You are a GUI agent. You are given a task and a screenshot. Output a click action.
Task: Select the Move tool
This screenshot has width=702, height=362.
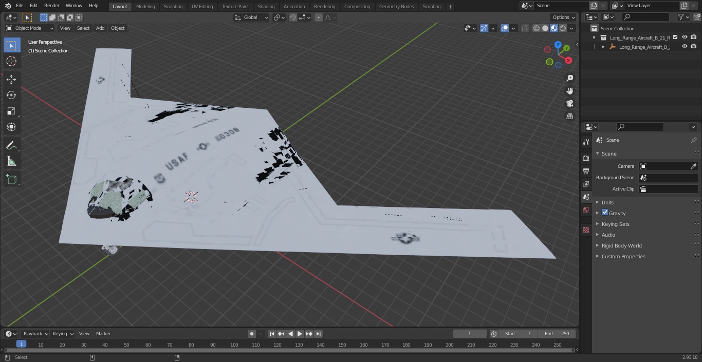(11, 79)
